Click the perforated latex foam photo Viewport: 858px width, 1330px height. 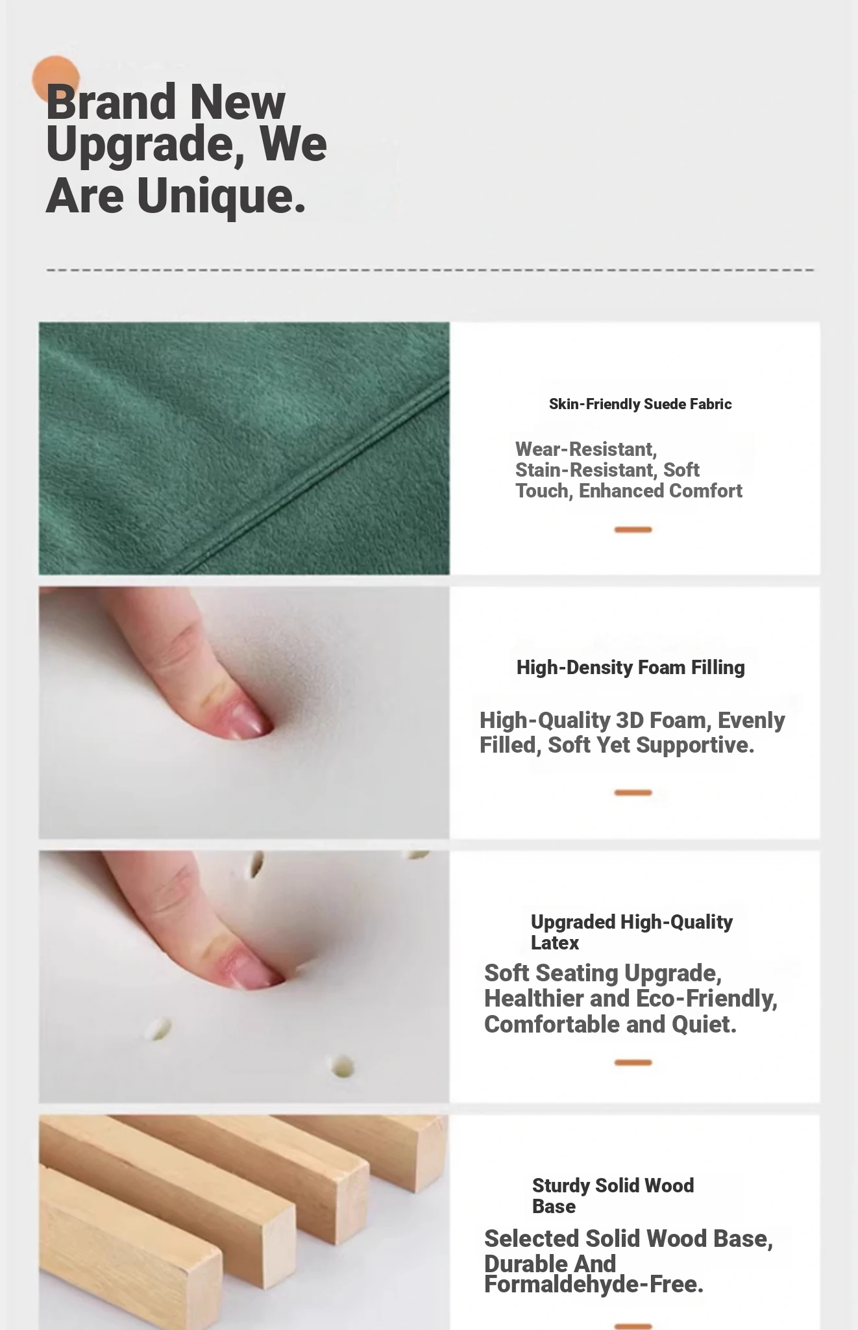[244, 977]
